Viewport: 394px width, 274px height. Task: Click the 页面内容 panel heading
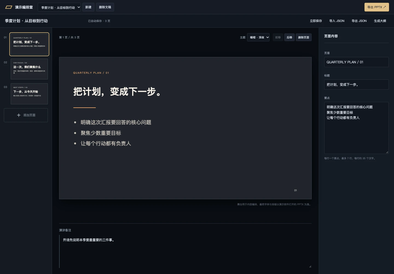(331, 36)
